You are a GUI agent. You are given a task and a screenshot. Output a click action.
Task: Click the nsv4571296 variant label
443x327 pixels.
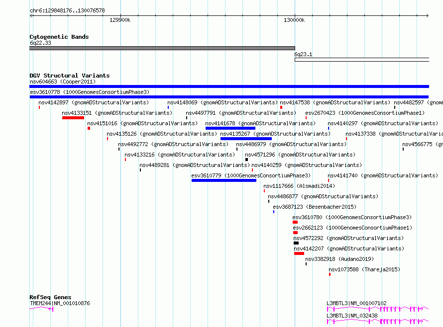click(300, 155)
